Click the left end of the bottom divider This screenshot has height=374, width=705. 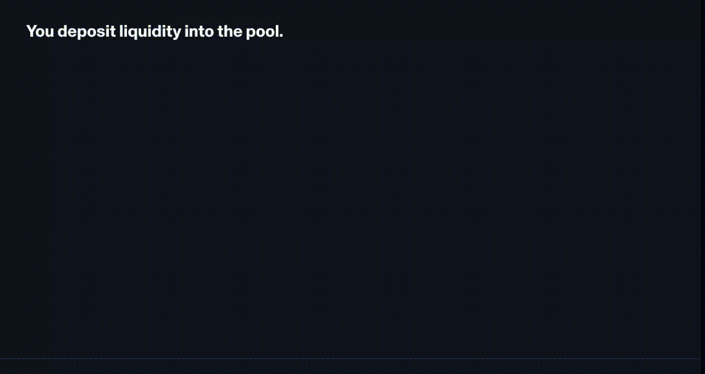pos(4,359)
